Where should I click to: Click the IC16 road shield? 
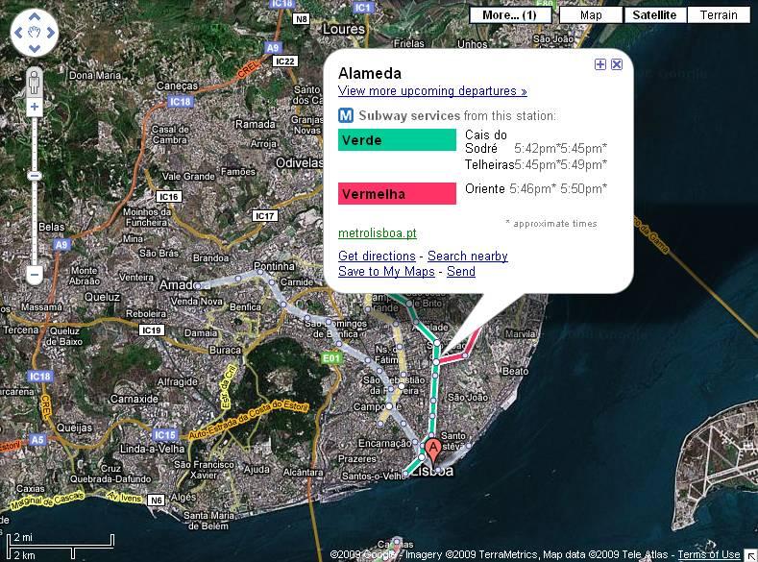click(x=169, y=197)
